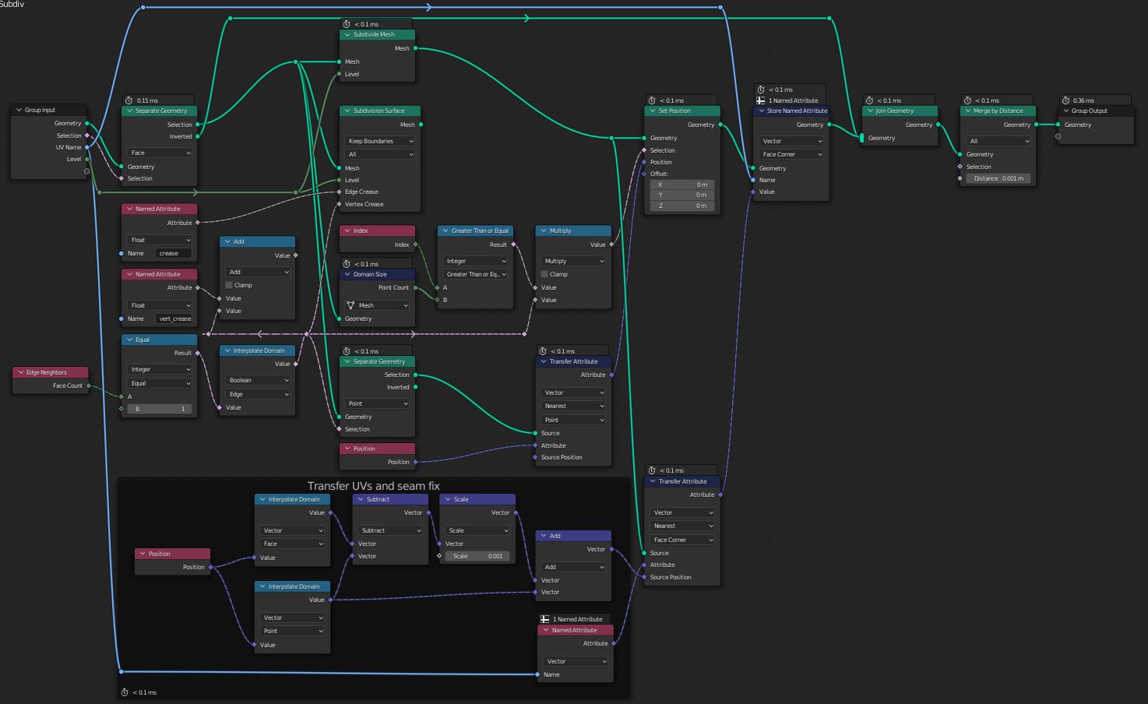Open the All mode dropdown in Merge by Distance
The image size is (1148, 704).
click(998, 141)
